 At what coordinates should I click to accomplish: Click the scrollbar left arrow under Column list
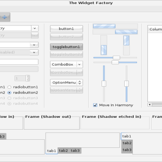tap(149, 104)
